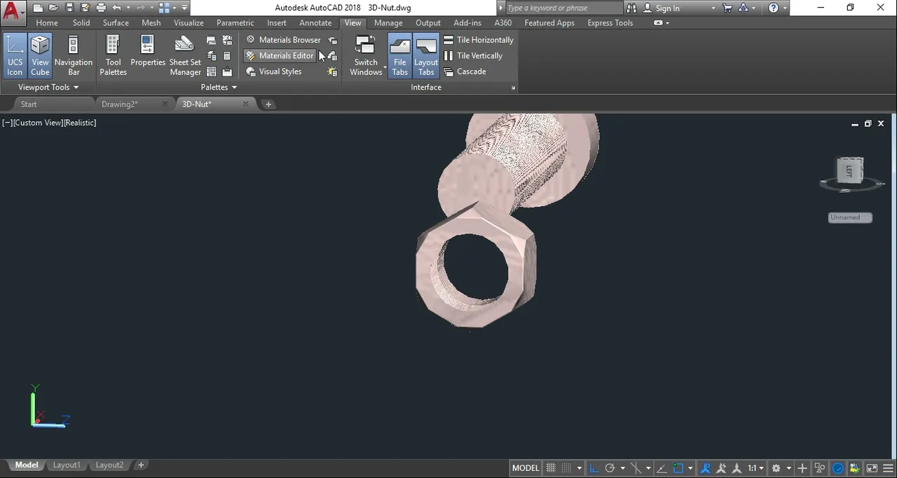Click the Redo arrow icon

pyautogui.click(x=142, y=8)
